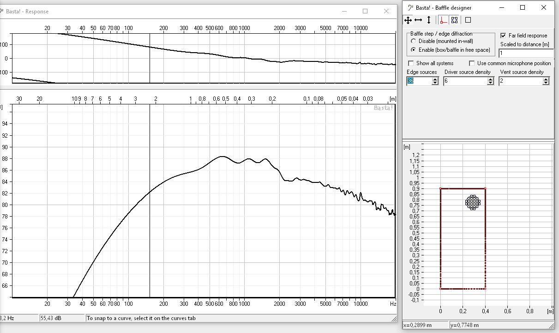Uncheck Far field response checkbox

coord(503,36)
